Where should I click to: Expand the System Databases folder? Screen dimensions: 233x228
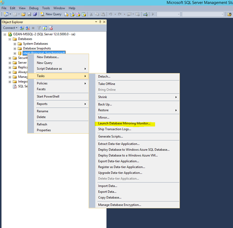pyautogui.click(x=15, y=44)
